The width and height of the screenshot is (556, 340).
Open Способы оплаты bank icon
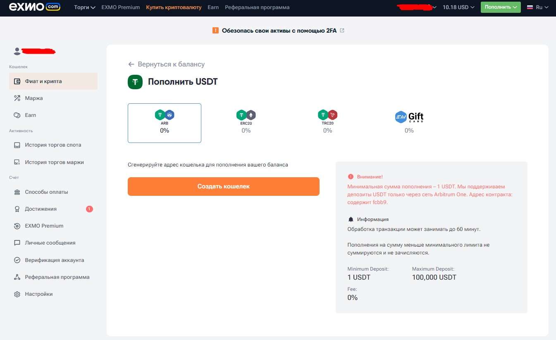pos(17,192)
